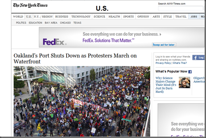
Task: Click the What's Popular Now heading
Action: tap(171, 71)
